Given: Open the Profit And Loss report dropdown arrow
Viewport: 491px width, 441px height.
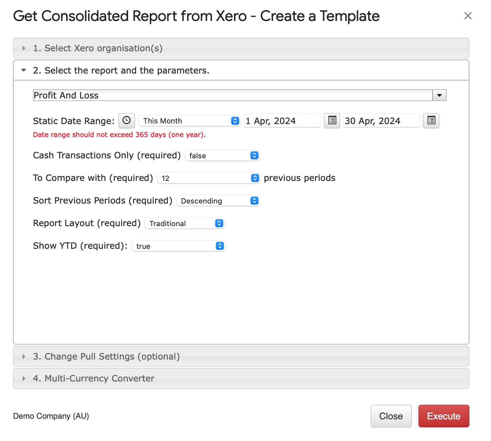Looking at the screenshot, I should (439, 95).
